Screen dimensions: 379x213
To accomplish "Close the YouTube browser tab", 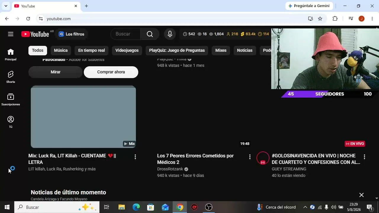I will [76, 6].
